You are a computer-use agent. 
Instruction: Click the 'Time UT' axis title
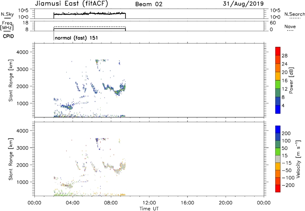click(x=149, y=209)
